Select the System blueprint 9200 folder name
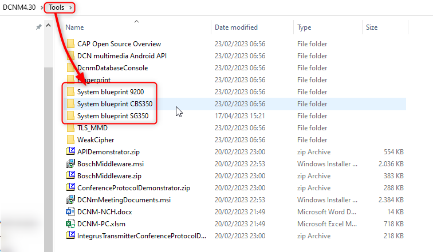This screenshot has width=433, height=252. (111, 92)
